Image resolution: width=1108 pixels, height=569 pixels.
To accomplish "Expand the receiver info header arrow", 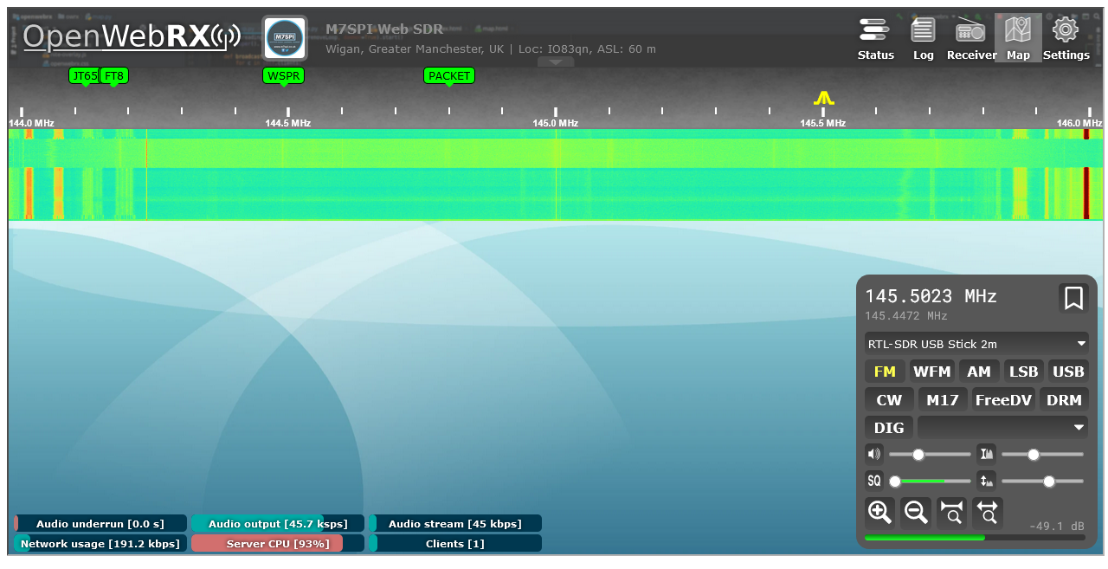I will pyautogui.click(x=555, y=61).
